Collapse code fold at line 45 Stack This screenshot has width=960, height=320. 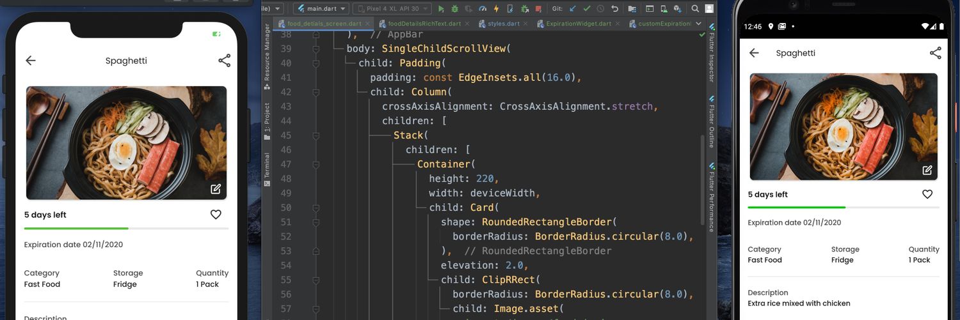pyautogui.click(x=316, y=135)
